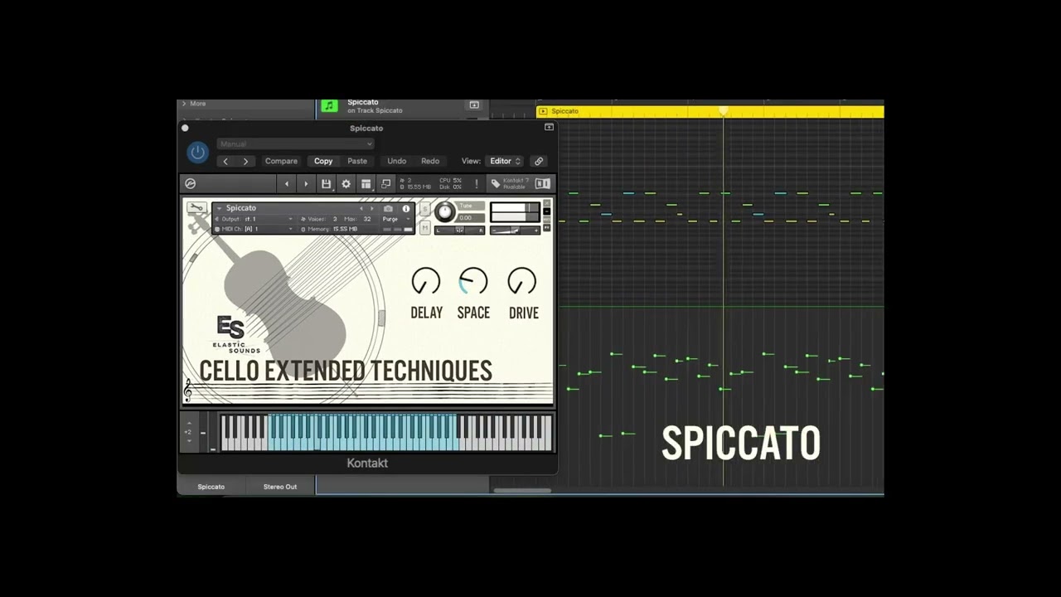Click the yellow Spiccato region header
Screen dimensions: 1061x597
coord(710,111)
